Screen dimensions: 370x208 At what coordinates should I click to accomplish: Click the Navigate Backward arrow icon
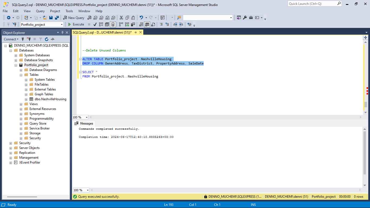pyautogui.click(x=9, y=18)
